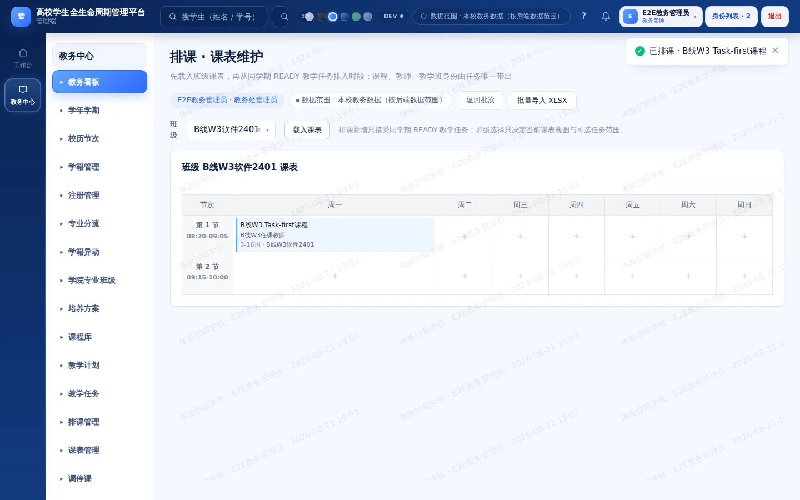Expand 学院专业班级 in the sidebar

pyautogui.click(x=99, y=280)
